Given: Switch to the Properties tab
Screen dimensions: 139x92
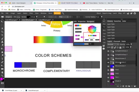Looking at the screenshot, I should [82, 21].
